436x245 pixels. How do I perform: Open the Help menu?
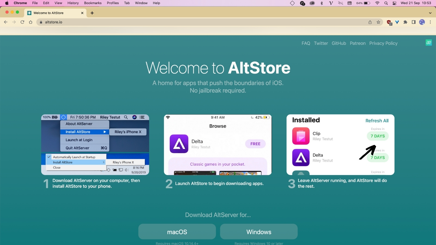(x=156, y=3)
